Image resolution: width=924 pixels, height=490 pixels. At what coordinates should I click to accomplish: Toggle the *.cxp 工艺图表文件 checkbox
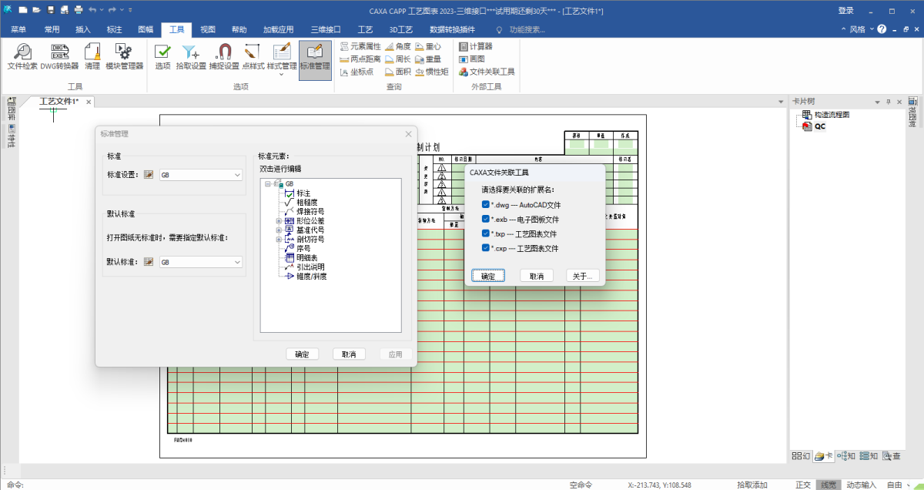tap(485, 248)
